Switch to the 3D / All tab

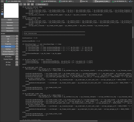[x=31, y=1]
